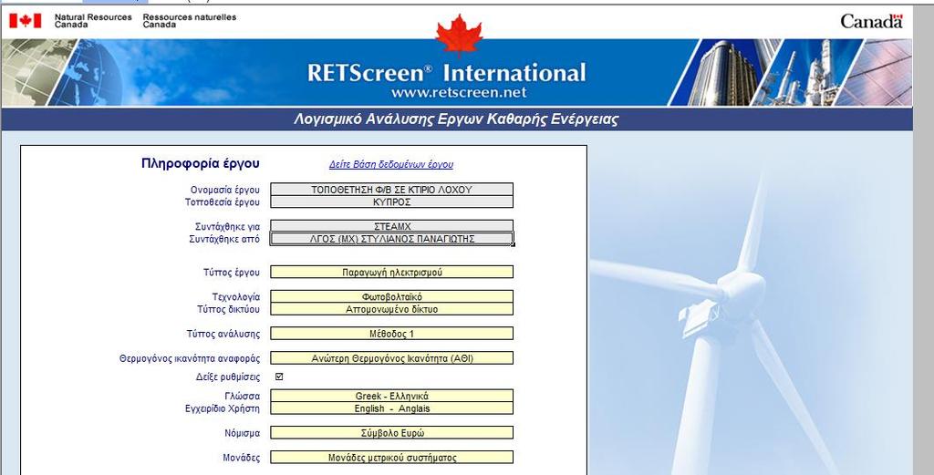
Task: Click the Λογισμικό Ανάλυσης Εργων Καθαρής Ενέργειας banner text
Action: [456, 119]
